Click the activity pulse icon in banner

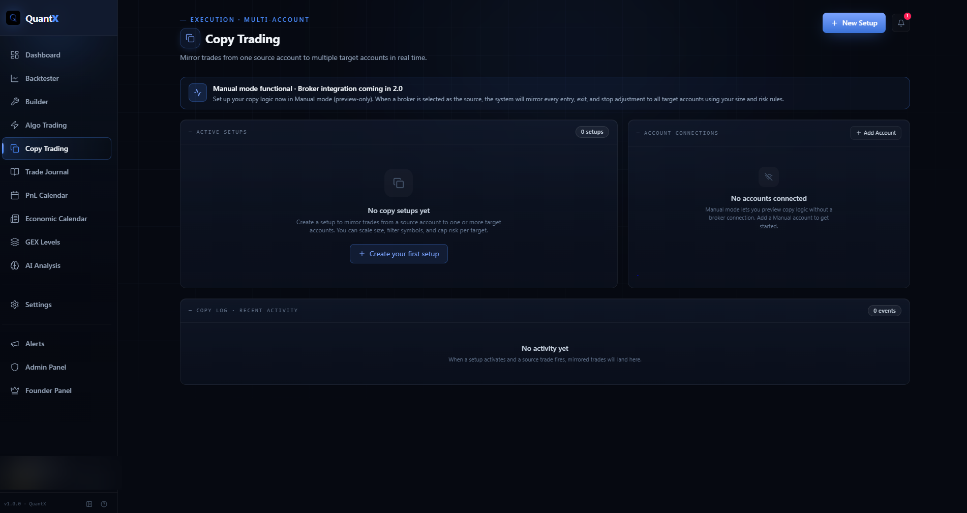198,93
